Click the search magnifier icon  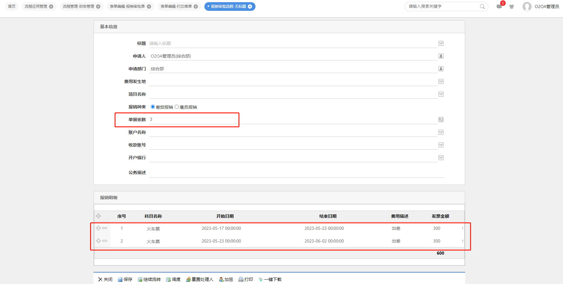tap(482, 7)
